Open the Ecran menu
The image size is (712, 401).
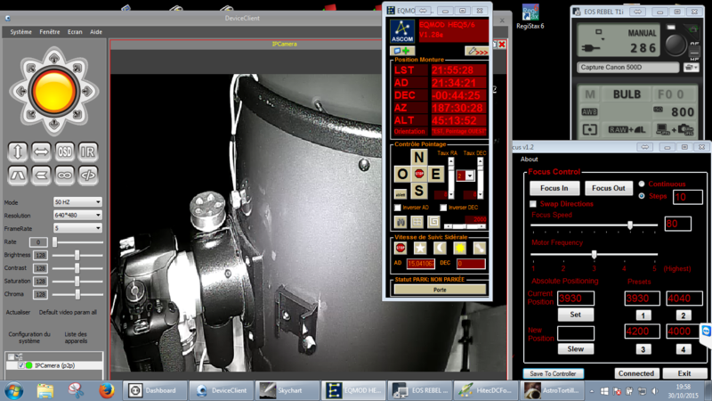[75, 32]
